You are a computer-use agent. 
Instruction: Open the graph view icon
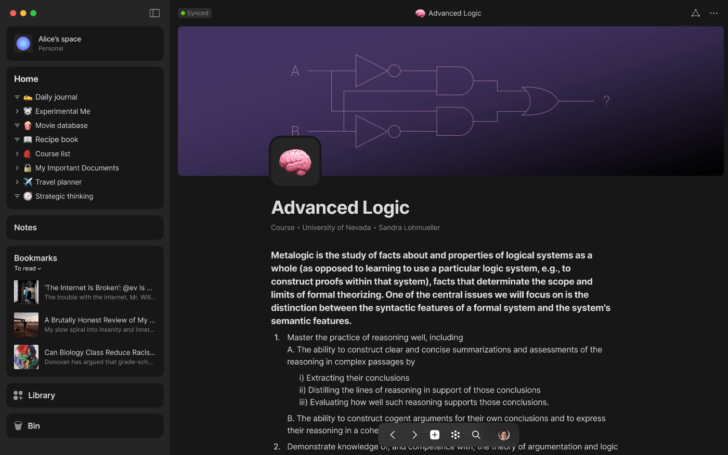(x=695, y=13)
